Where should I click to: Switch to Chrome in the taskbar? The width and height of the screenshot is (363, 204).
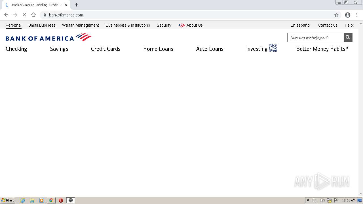pos(51,200)
